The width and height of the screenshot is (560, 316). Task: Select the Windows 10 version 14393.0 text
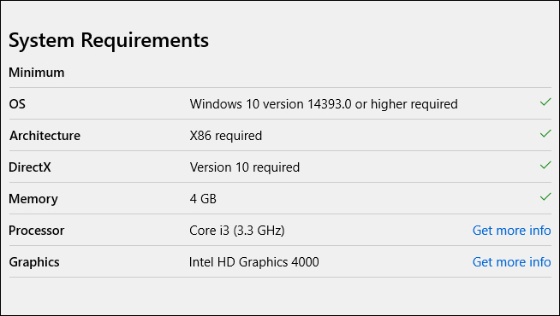coord(271,104)
